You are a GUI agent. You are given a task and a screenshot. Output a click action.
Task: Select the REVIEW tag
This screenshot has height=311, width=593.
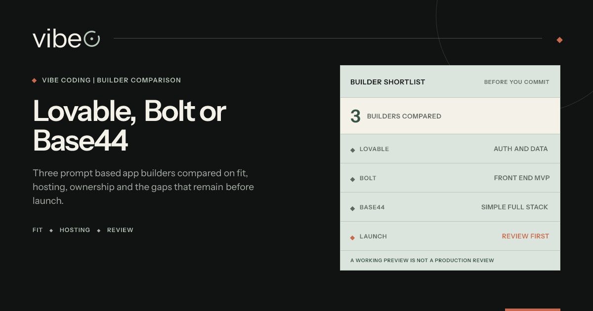coord(120,230)
